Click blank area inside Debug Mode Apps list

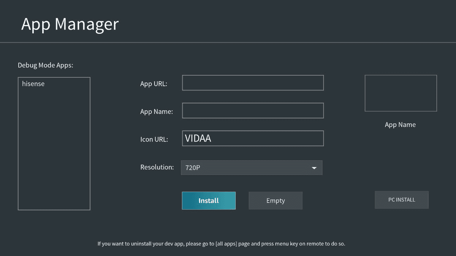[54, 152]
